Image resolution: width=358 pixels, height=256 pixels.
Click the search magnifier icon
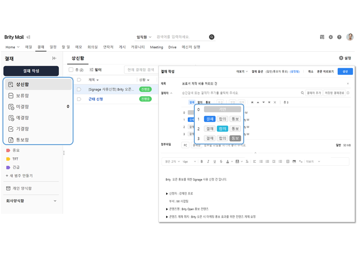click(x=212, y=37)
